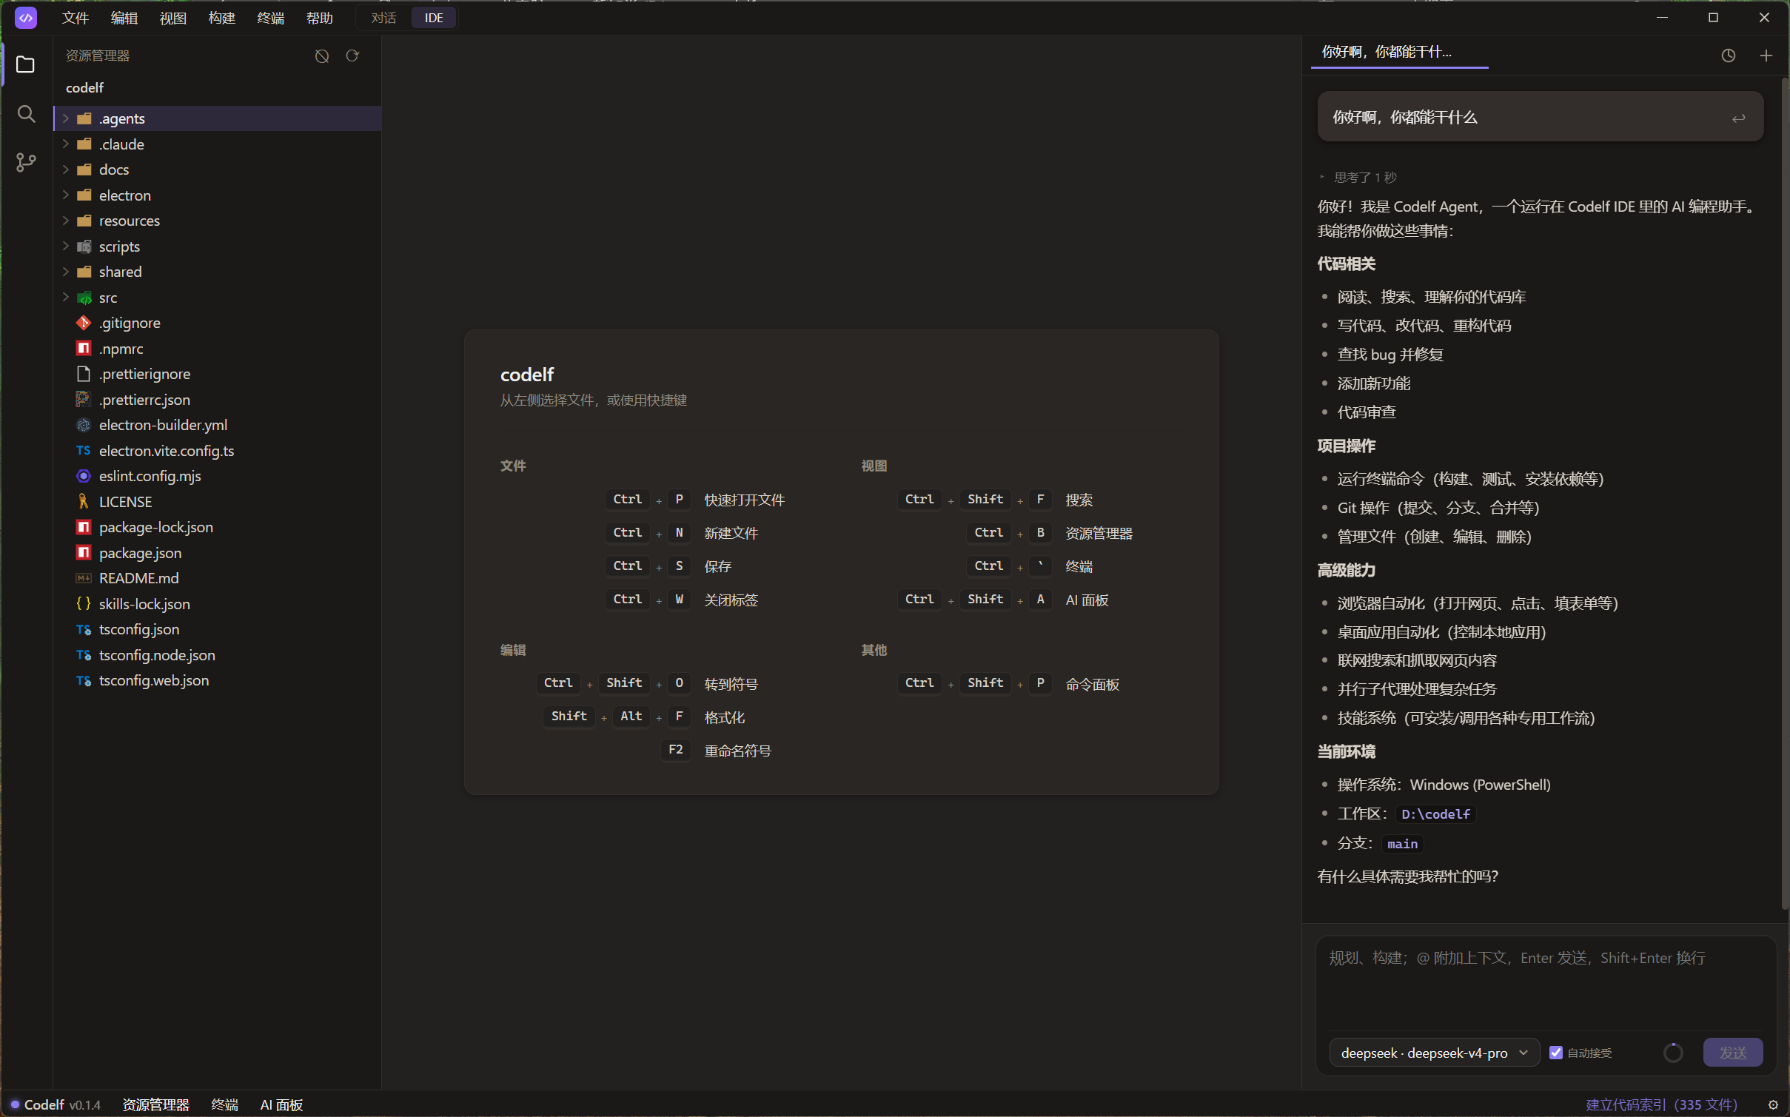Switch to 对话 mode
This screenshot has height=1117, width=1790.
pos(383,18)
